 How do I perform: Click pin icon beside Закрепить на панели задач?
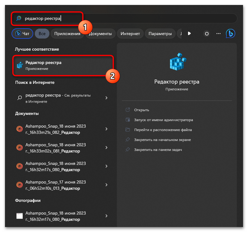point(128,149)
